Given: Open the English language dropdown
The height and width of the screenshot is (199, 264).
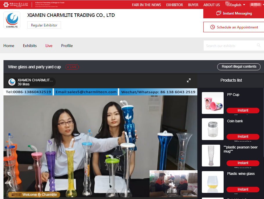Looking at the screenshot, I should point(238,5).
